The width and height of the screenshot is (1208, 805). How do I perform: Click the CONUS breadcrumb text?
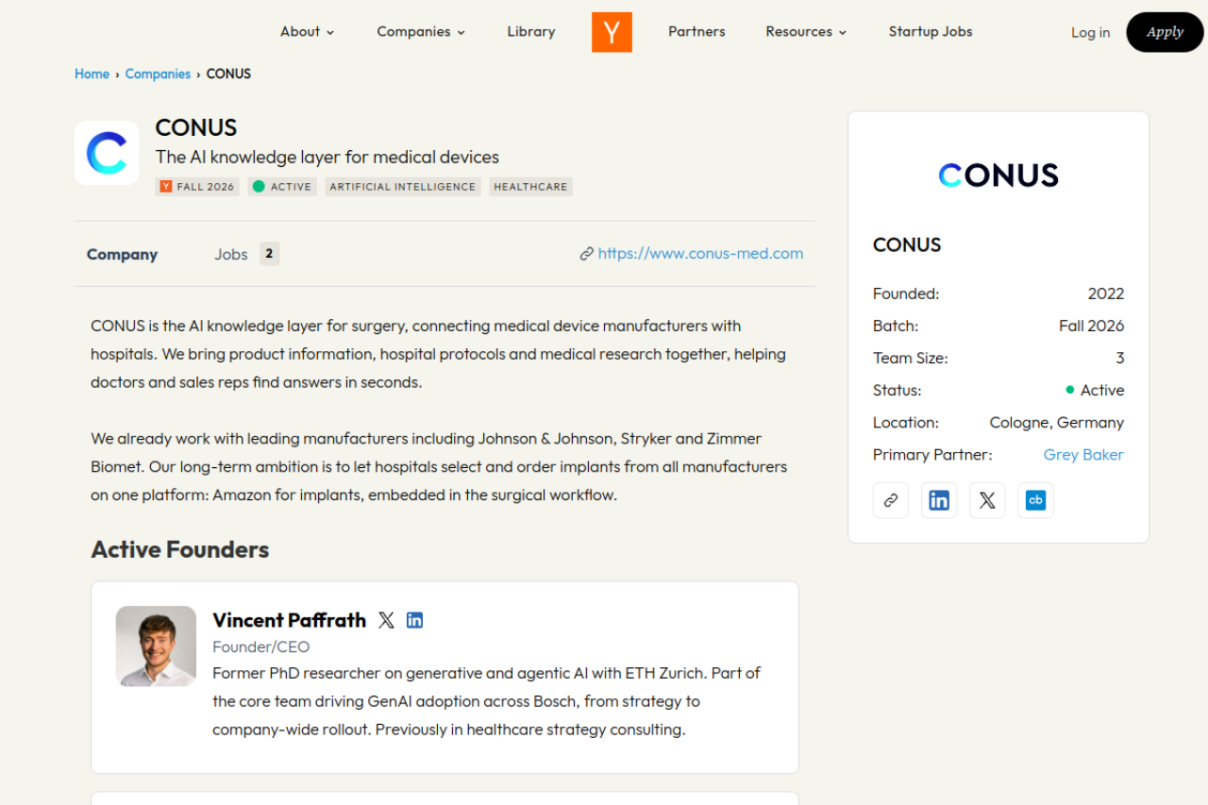228,74
